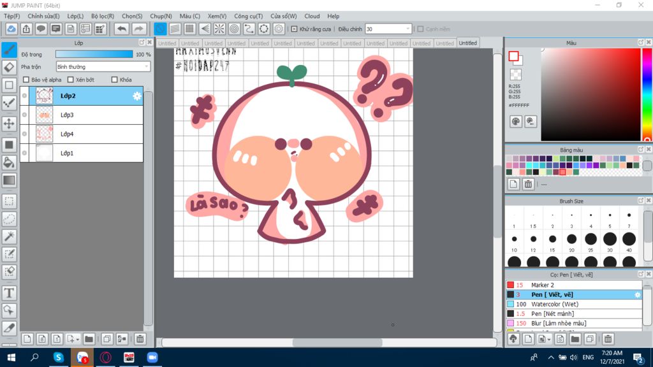Viewport: 653px width, 367px height.
Task: Select the Marker 2 brush
Action: click(574, 285)
